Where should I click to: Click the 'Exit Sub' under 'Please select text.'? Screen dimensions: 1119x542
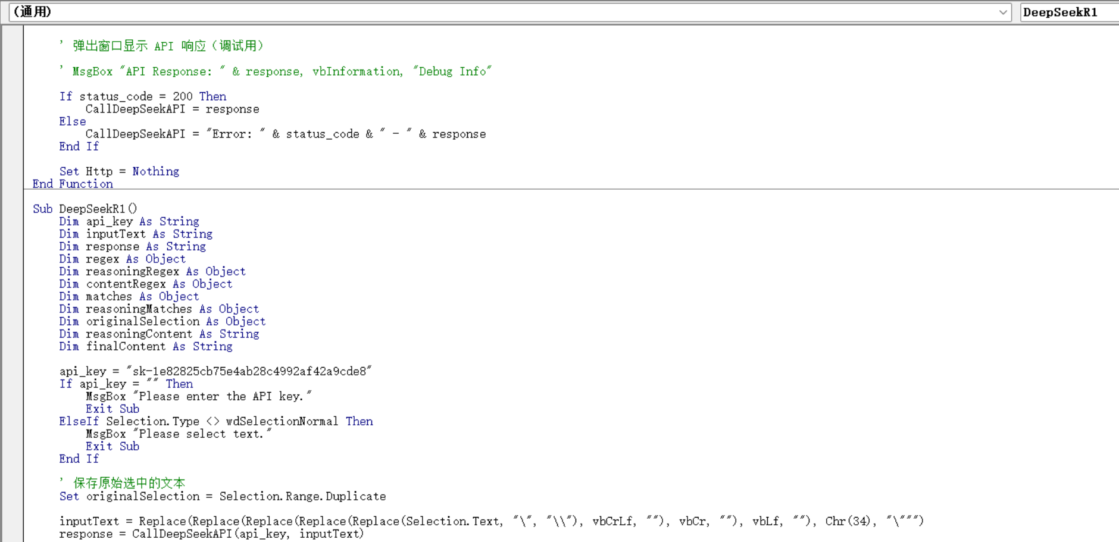coord(112,446)
